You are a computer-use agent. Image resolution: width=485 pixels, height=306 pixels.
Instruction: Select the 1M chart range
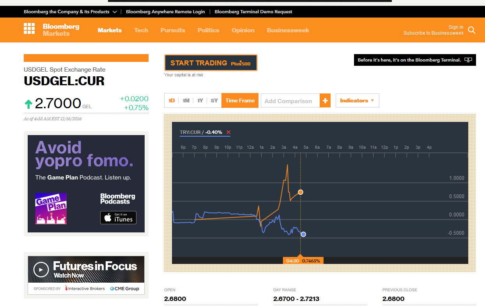(x=186, y=100)
